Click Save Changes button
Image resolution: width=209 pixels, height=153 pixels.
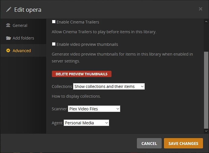coord(183,143)
